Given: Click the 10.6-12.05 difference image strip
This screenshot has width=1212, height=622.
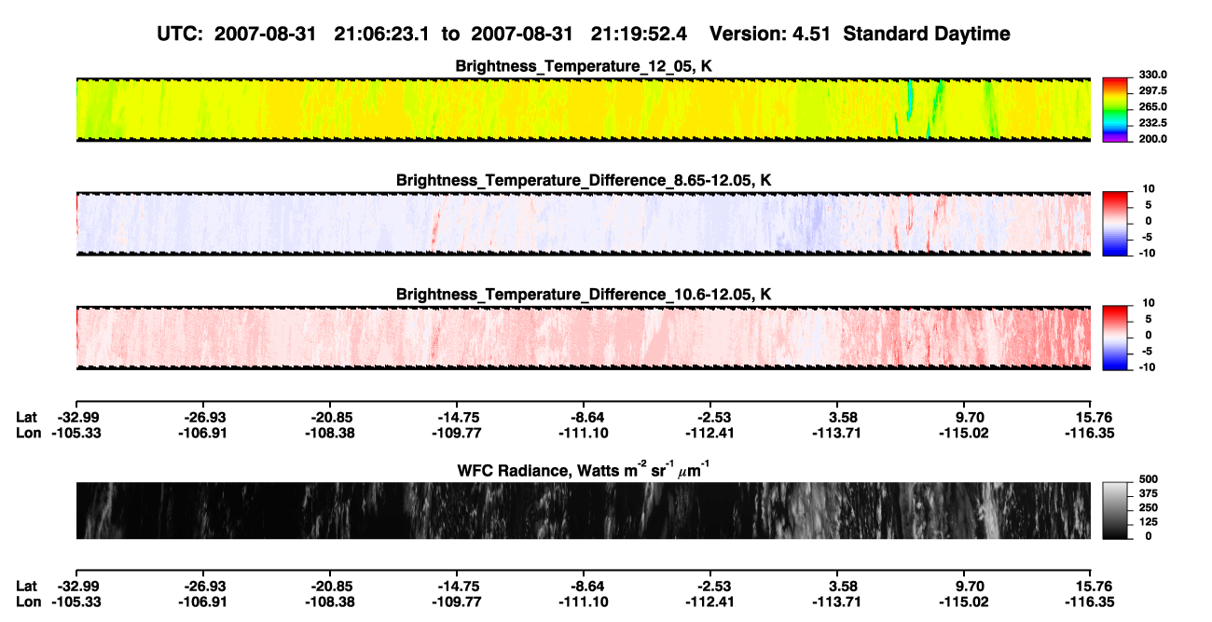Looking at the screenshot, I should (583, 338).
